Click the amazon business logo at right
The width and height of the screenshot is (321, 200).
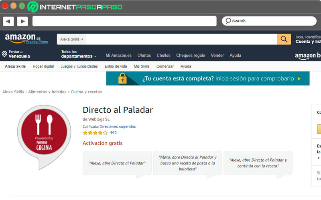(308, 56)
